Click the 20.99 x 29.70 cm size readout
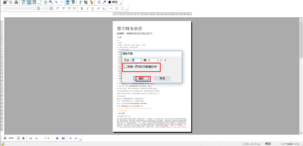Screen dimensions: 303x146 point(251,144)
